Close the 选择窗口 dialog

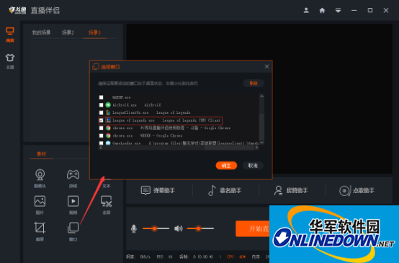click(266, 66)
